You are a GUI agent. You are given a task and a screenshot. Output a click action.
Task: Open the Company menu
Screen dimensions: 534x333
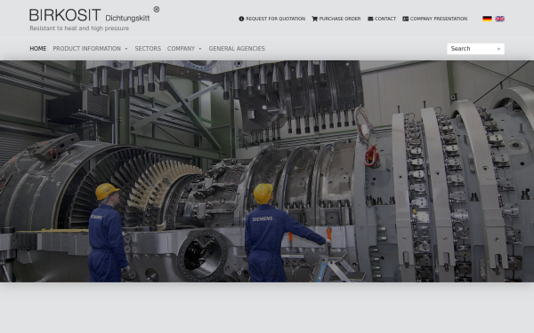pos(181,49)
